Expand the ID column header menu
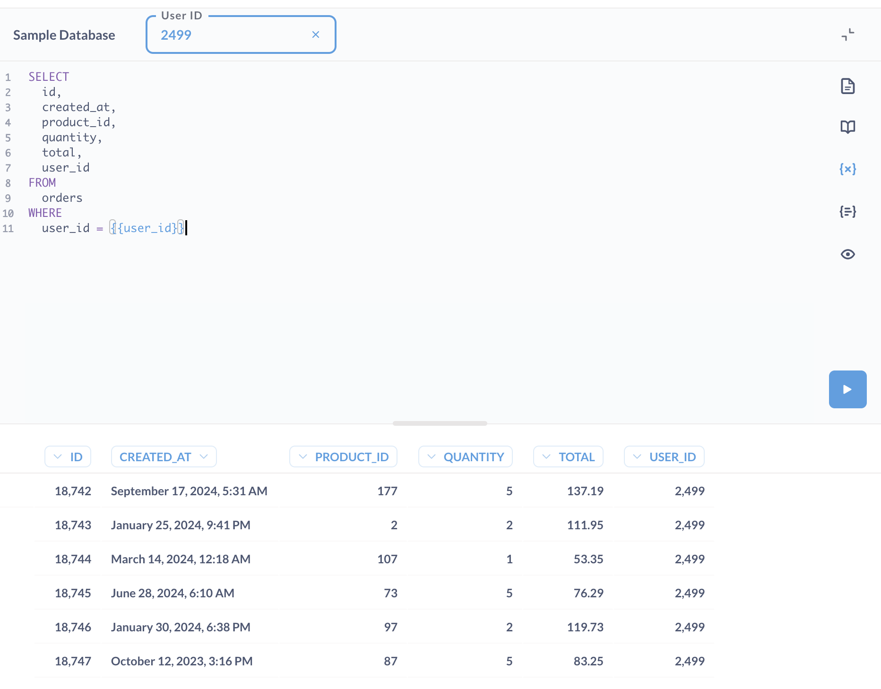881x689 pixels. (x=68, y=456)
